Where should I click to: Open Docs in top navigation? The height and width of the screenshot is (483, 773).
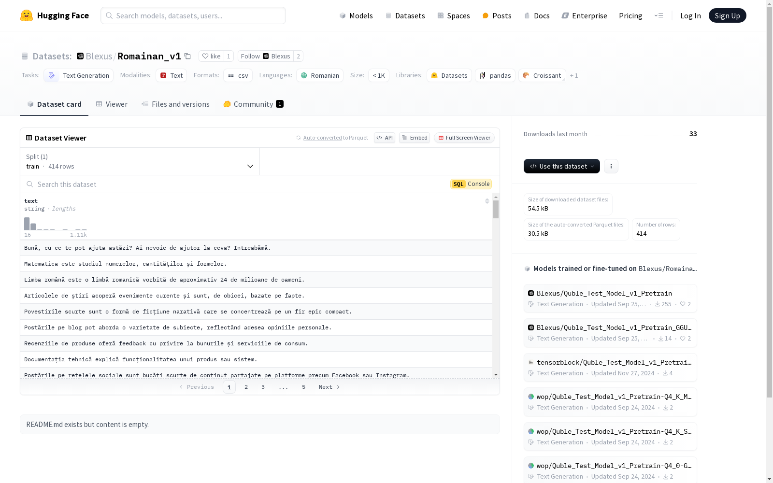click(537, 15)
